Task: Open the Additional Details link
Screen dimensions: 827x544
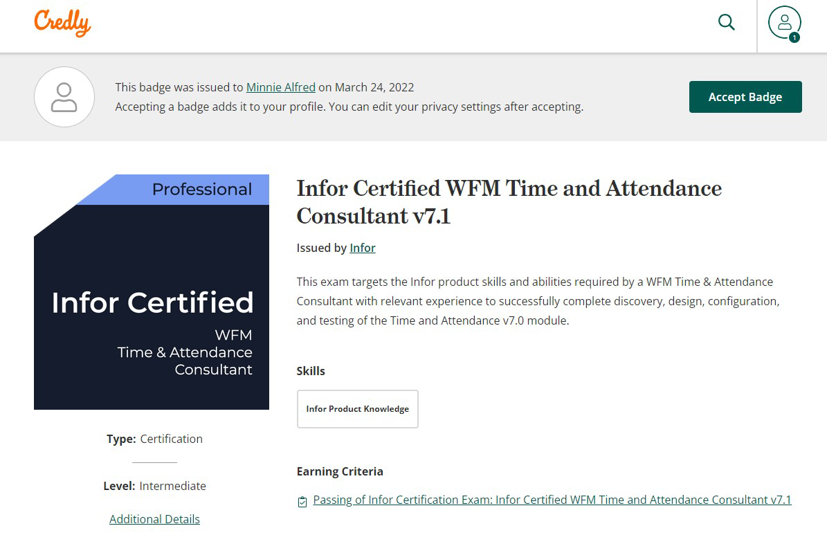Action: click(154, 519)
